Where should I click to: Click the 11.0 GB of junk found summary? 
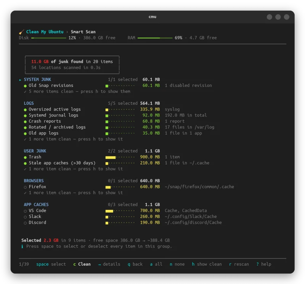[72, 62]
